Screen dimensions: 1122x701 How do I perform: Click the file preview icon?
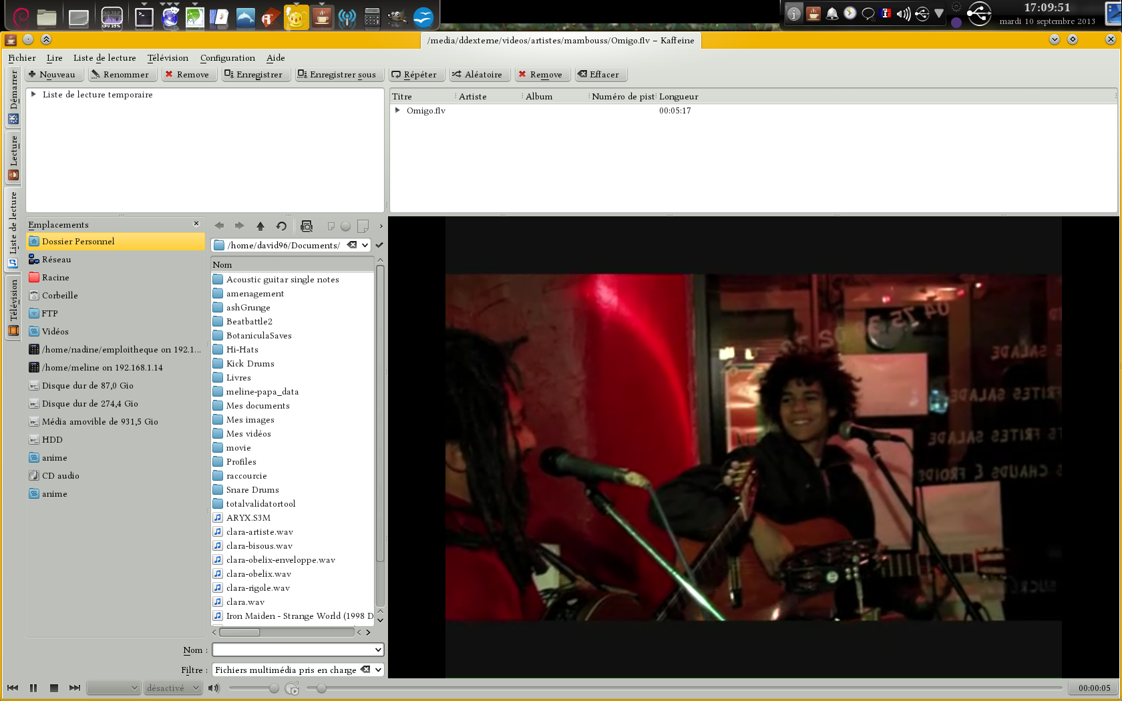click(307, 226)
